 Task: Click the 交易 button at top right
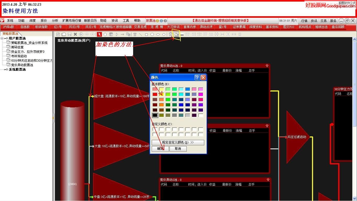324,21
